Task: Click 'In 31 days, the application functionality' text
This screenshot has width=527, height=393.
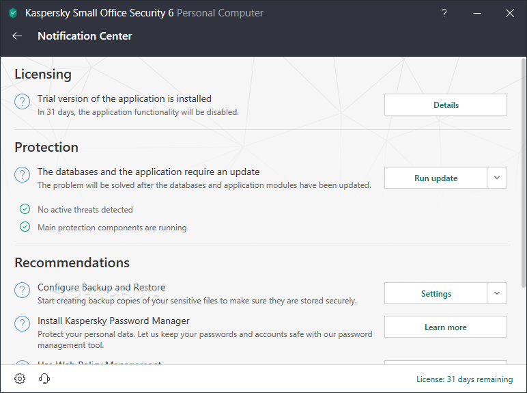Action: tap(138, 112)
